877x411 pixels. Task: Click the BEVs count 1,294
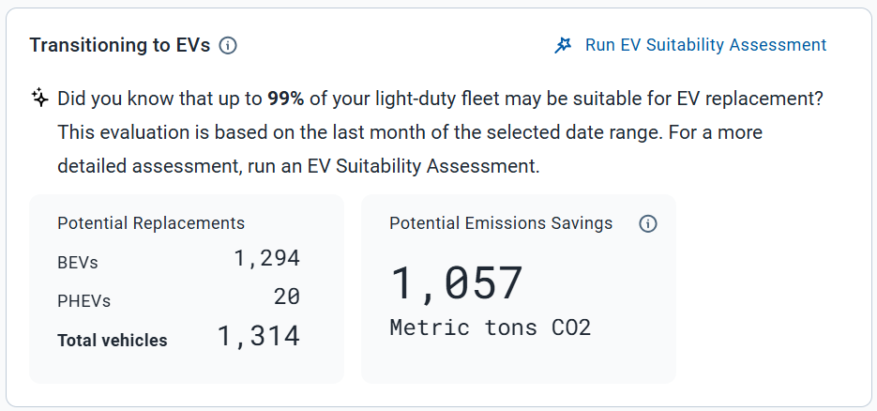(266, 258)
